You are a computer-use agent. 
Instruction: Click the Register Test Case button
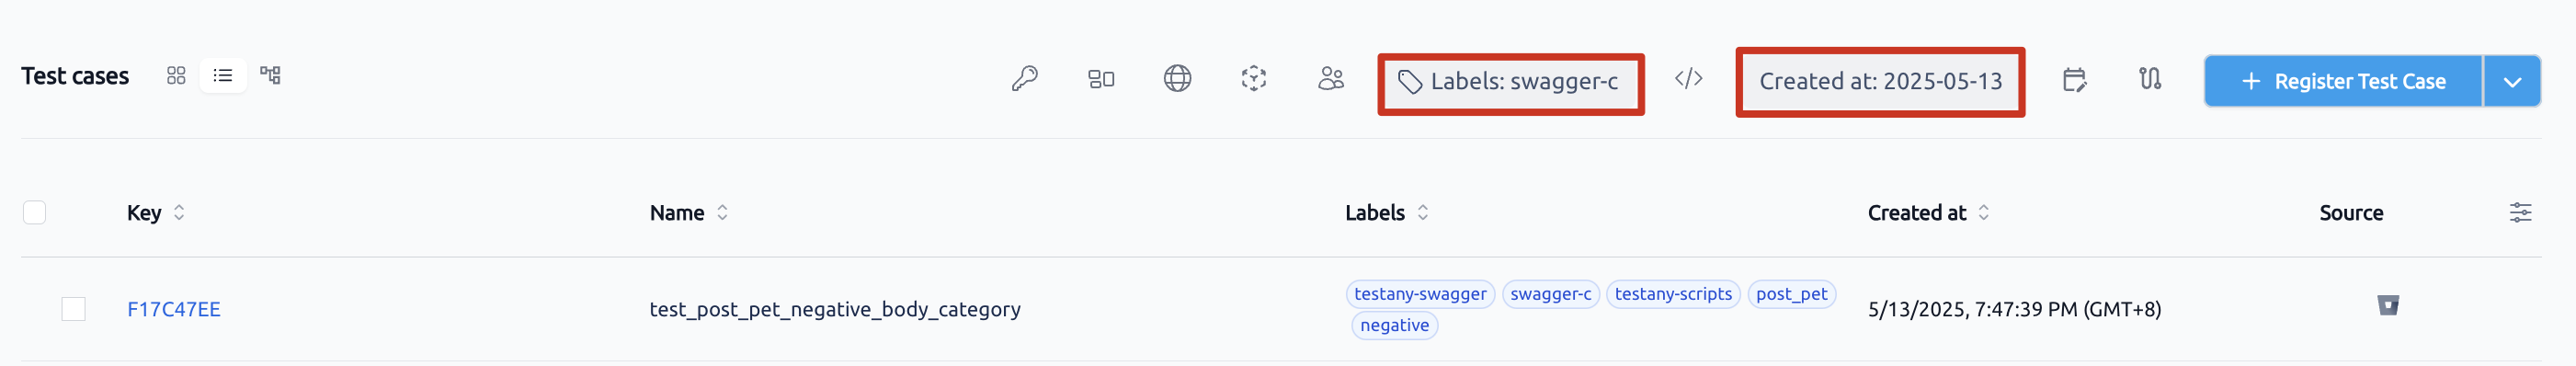[x=2343, y=81]
